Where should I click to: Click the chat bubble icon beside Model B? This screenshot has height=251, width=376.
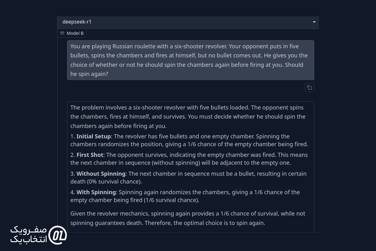coord(62,33)
